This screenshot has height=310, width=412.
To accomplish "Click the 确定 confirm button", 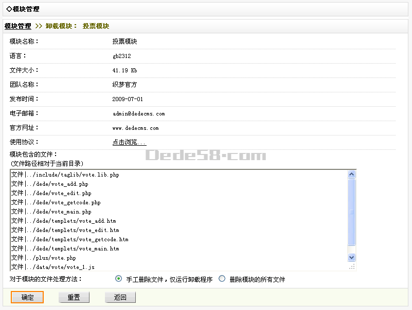I will (27, 298).
